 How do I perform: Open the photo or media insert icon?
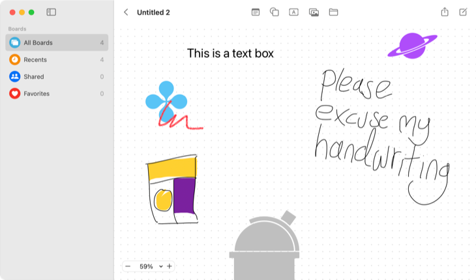pyautogui.click(x=314, y=12)
